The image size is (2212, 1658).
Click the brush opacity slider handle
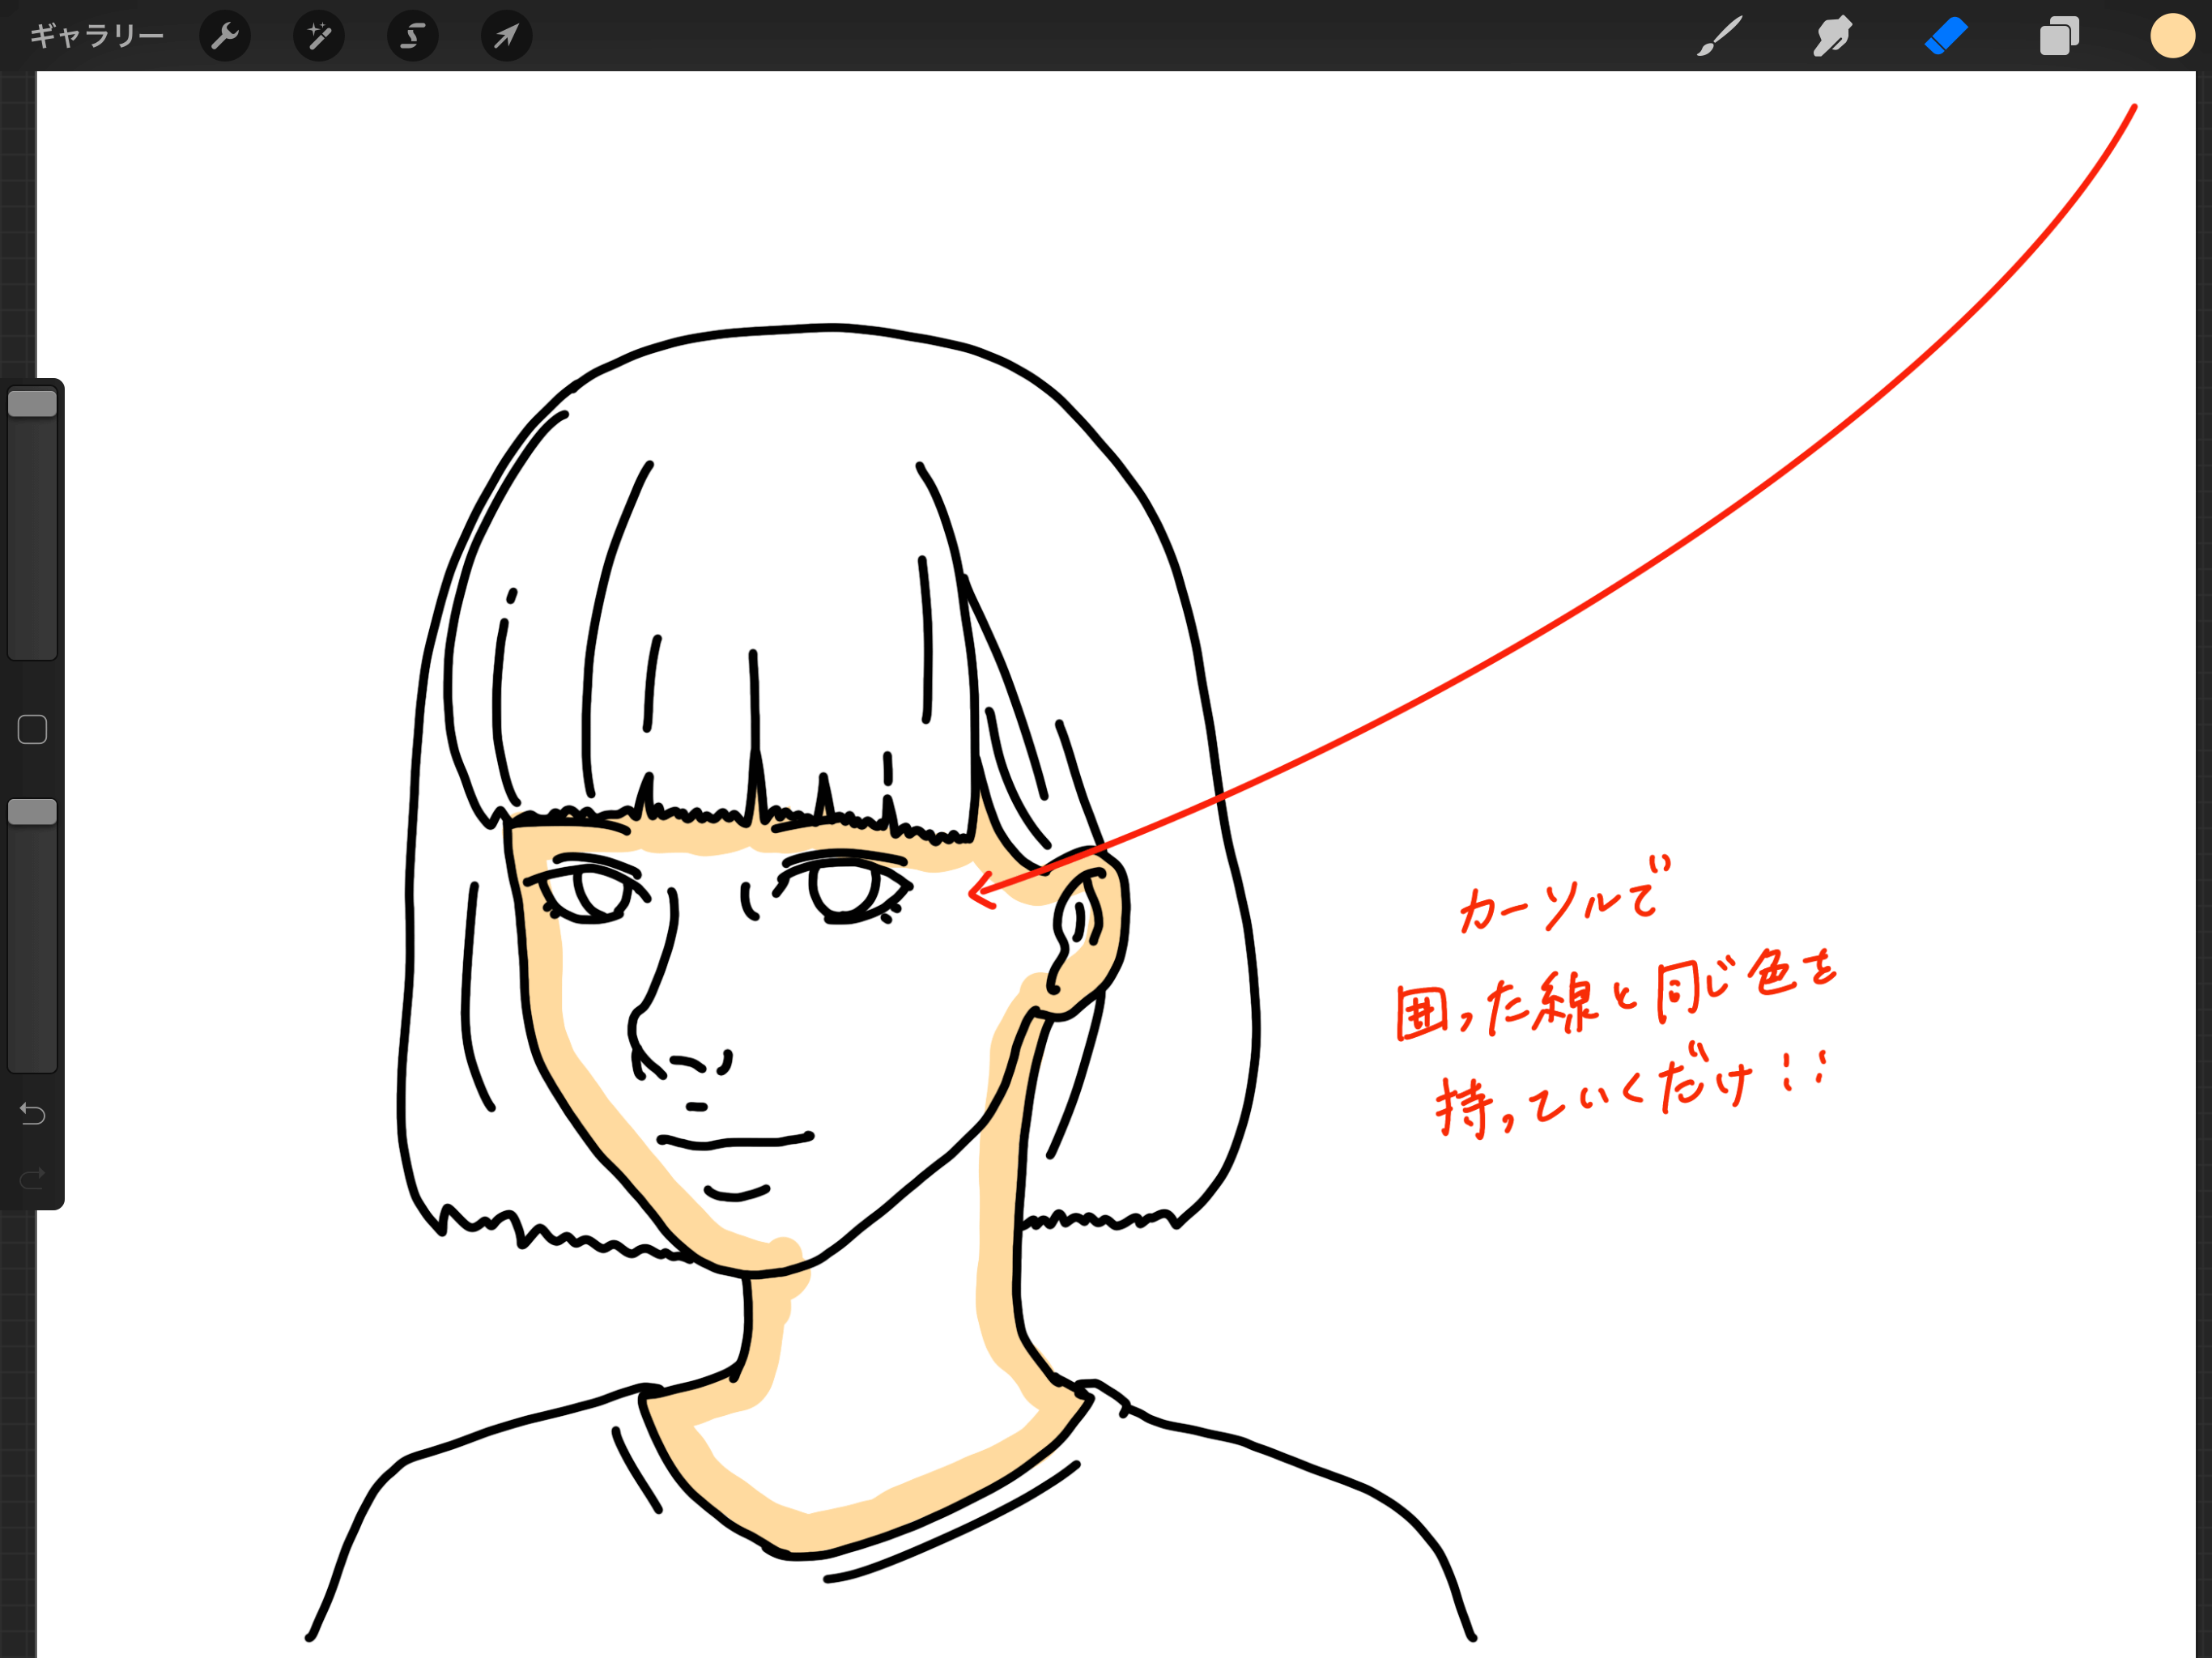coord(32,811)
